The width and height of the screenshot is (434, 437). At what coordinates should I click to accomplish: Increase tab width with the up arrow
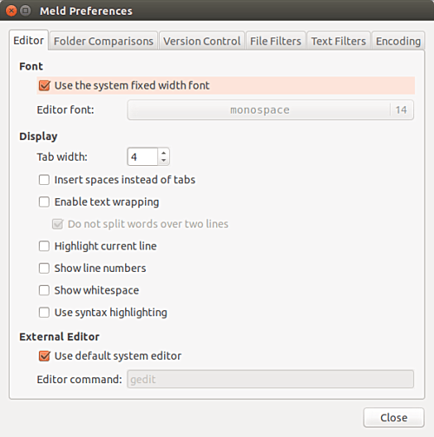coord(164,153)
